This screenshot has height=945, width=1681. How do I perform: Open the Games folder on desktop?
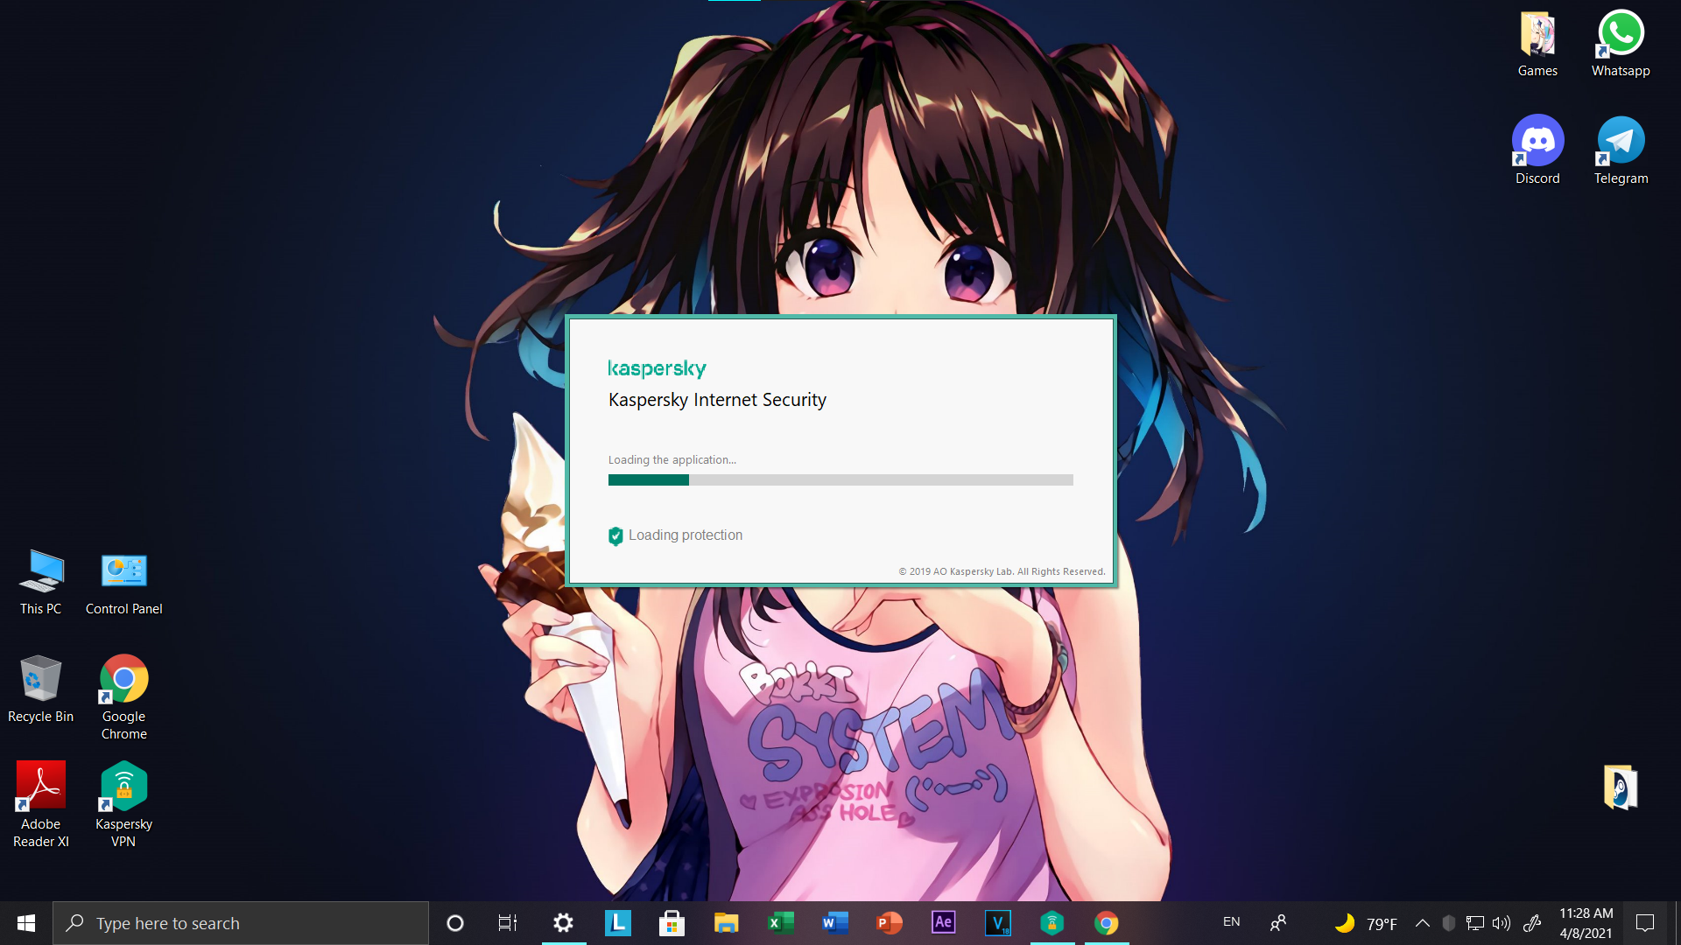pyautogui.click(x=1537, y=35)
